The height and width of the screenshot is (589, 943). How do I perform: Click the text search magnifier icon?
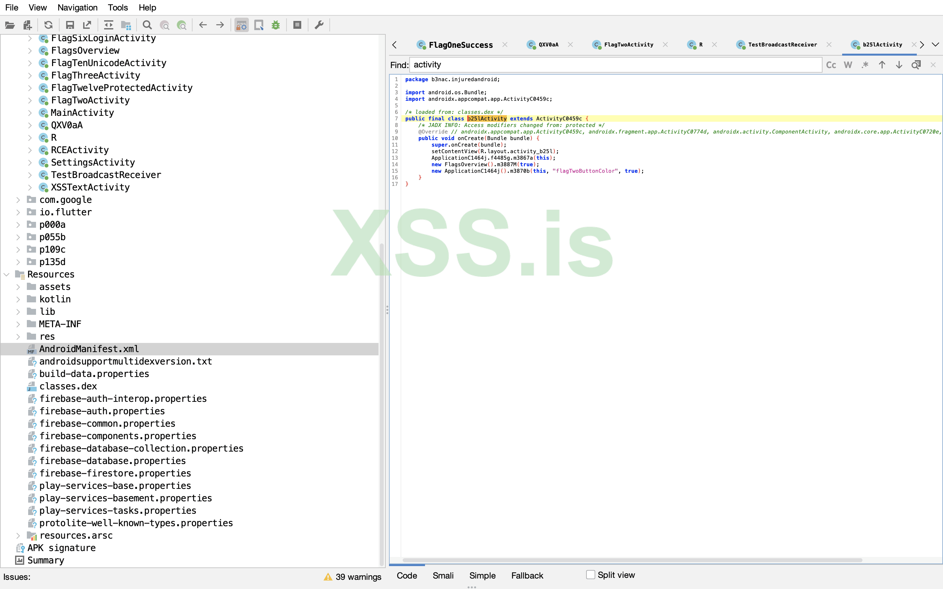(147, 25)
